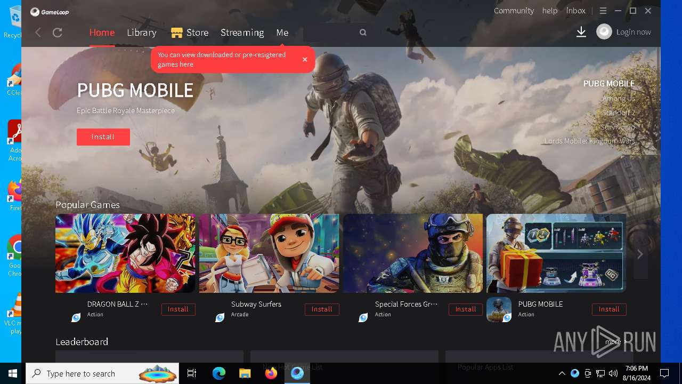This screenshot has height=384, width=682.
Task: Open the volume tray icon
Action: [613, 373]
